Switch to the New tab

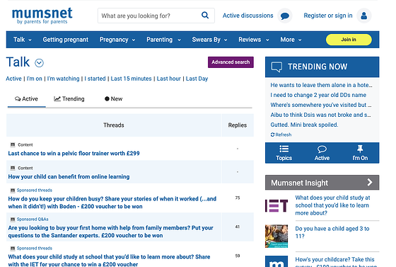(x=113, y=99)
